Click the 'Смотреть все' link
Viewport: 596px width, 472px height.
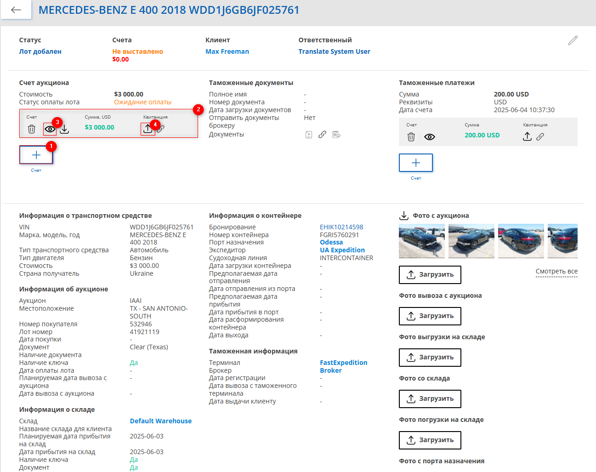click(x=556, y=272)
